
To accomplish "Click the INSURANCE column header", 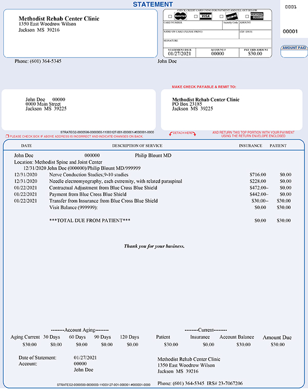I will point(251,146).
